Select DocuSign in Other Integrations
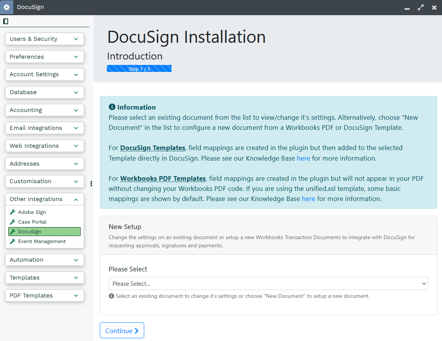 tap(44, 232)
